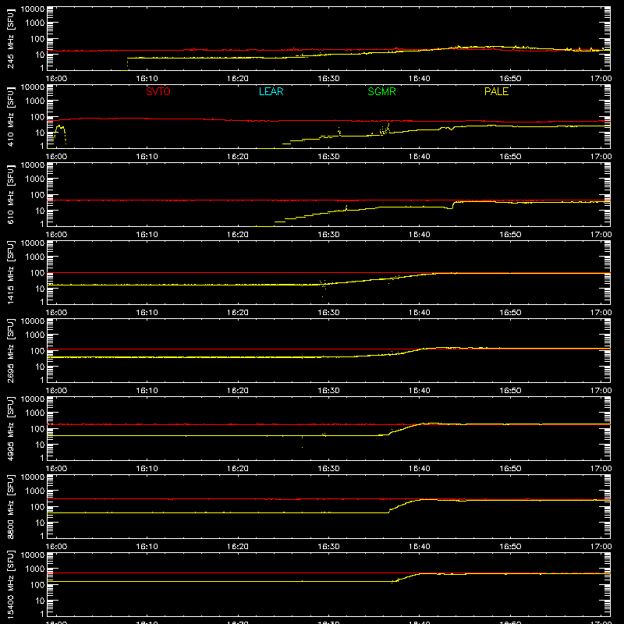Click 16:30 tick label below 1415 MHz plot
The image size is (624, 624).
pyautogui.click(x=328, y=313)
